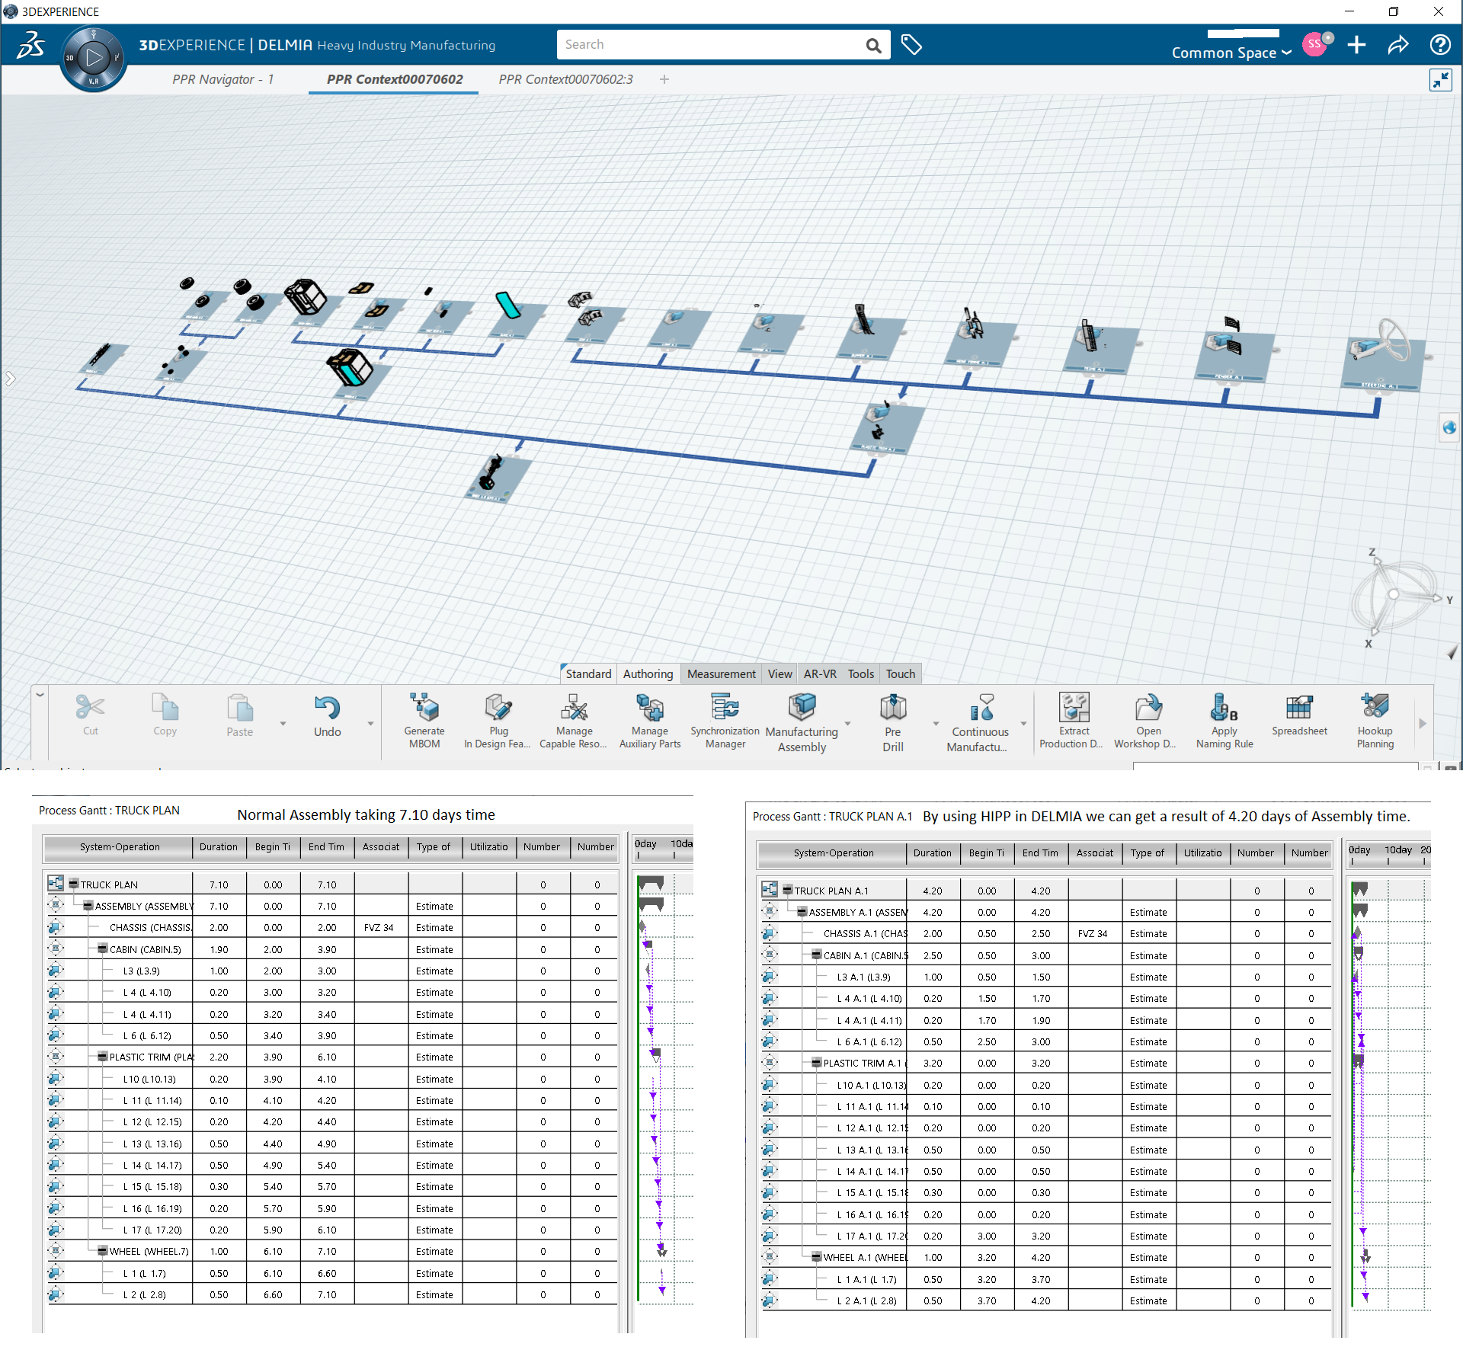
Task: Collapse TRUCK PLAN tree node
Action: (x=74, y=884)
